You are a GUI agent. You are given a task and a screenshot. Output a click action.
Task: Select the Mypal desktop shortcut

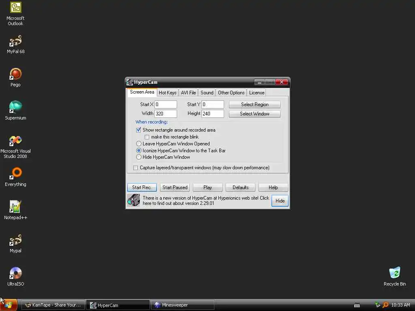15,243
